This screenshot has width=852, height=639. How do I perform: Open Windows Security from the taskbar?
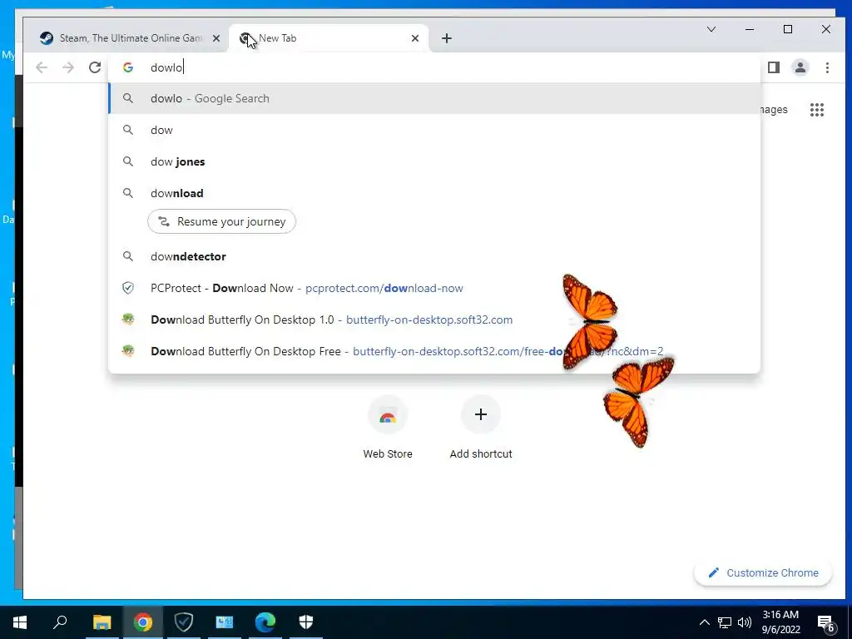pyautogui.click(x=306, y=622)
